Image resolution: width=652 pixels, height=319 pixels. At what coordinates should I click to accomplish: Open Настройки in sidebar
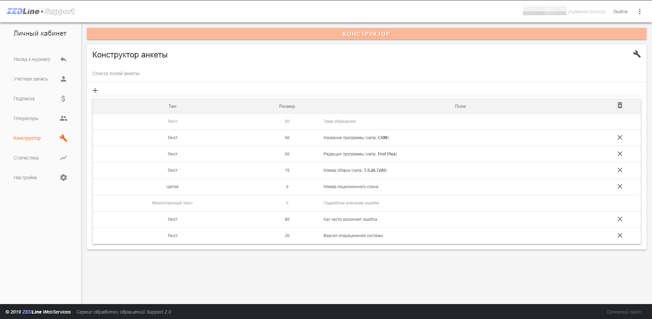pyautogui.click(x=25, y=177)
